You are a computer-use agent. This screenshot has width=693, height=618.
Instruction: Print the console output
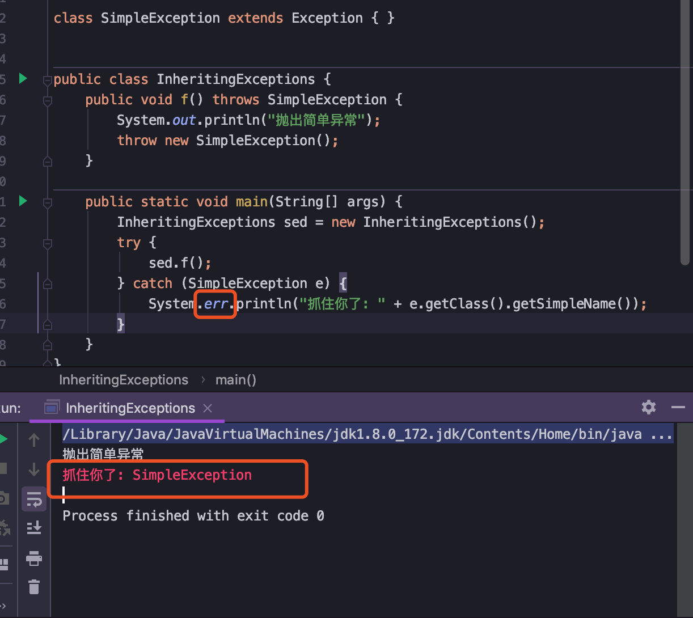pos(34,559)
